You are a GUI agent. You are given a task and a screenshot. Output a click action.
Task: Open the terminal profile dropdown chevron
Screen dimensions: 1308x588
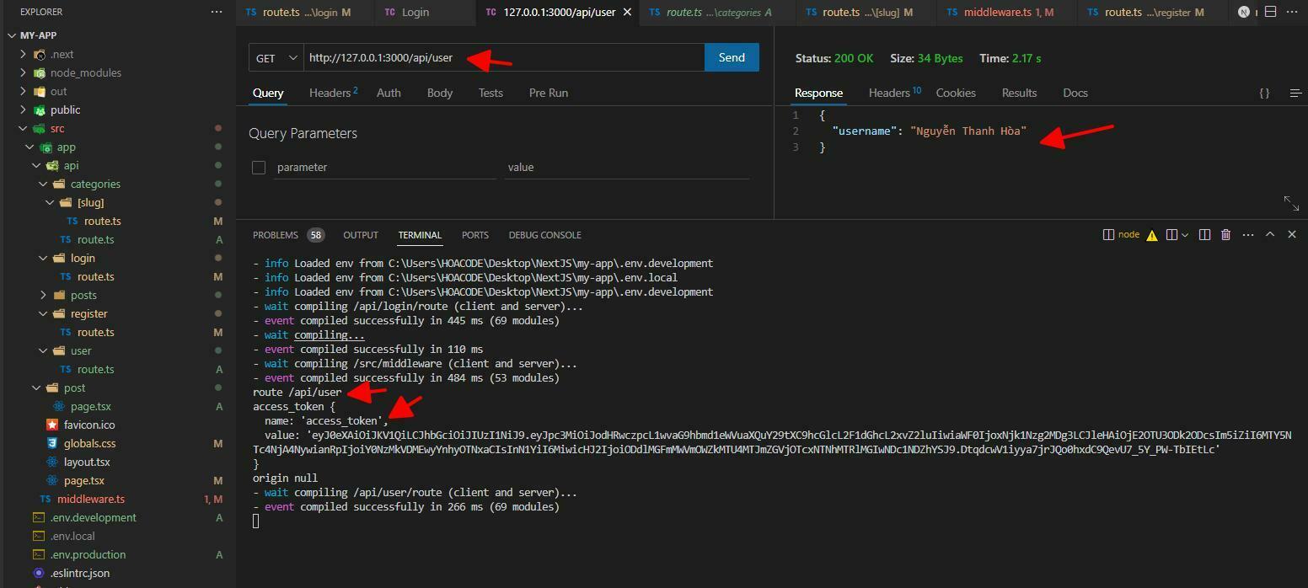pyautogui.click(x=1185, y=234)
